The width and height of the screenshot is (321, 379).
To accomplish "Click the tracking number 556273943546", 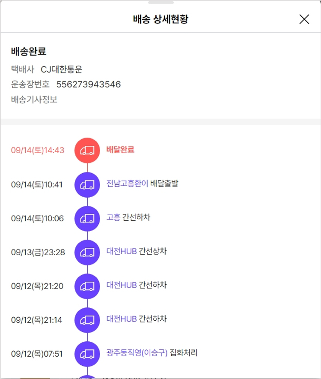I will (89, 84).
